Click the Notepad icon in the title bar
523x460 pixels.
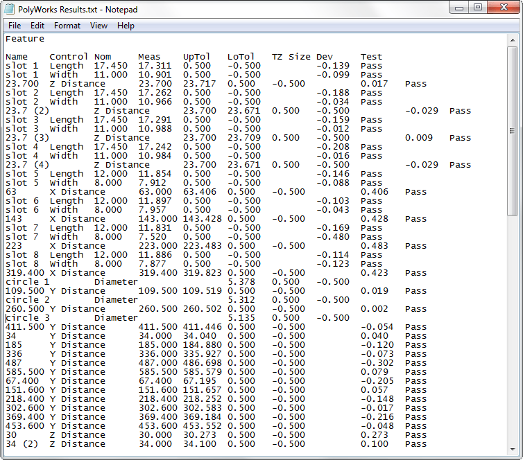click(10, 10)
